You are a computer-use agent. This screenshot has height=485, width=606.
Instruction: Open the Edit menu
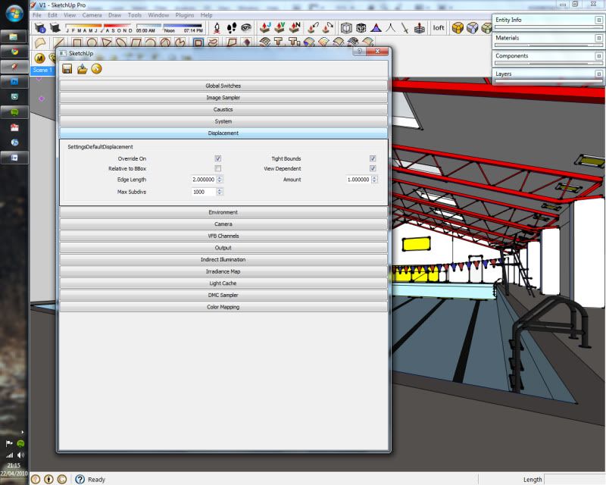click(x=52, y=15)
